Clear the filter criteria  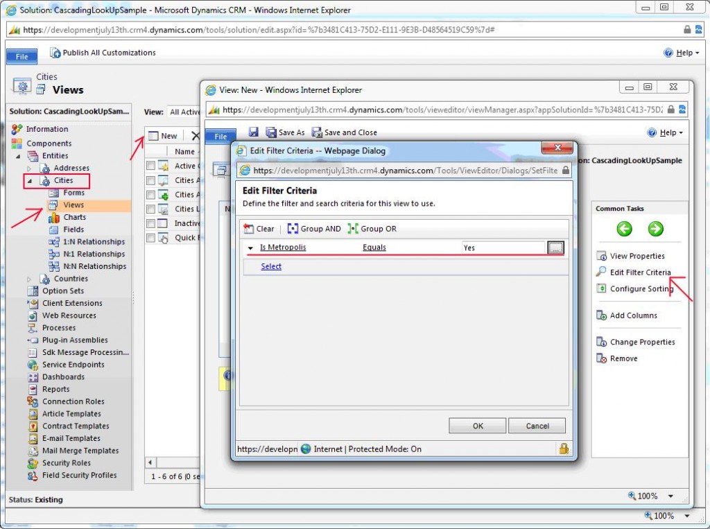click(259, 228)
